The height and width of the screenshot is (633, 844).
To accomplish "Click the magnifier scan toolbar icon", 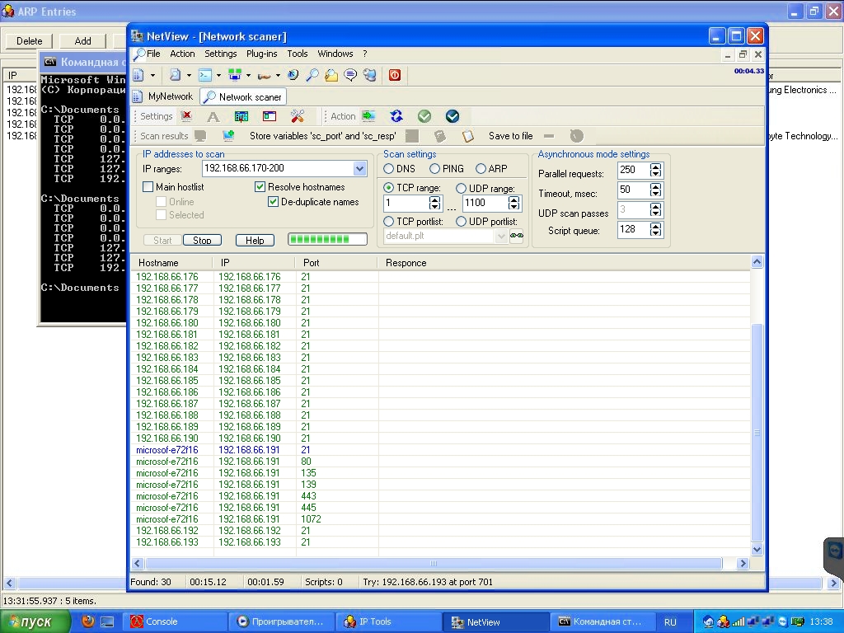I will coord(312,75).
